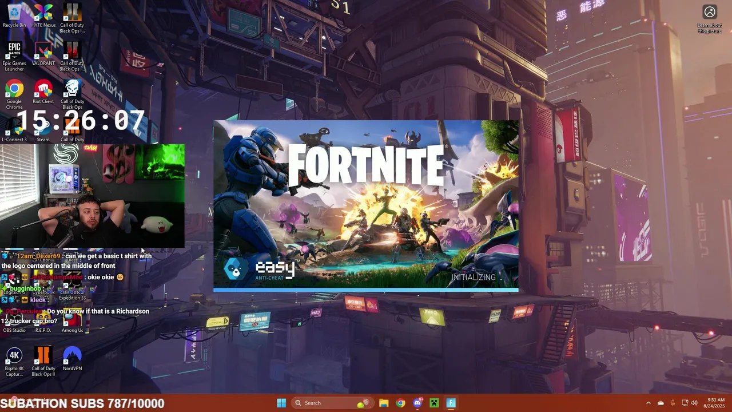Image resolution: width=732 pixels, height=412 pixels.
Task: Switch to Chrome on the taskbar
Action: [x=400, y=403]
